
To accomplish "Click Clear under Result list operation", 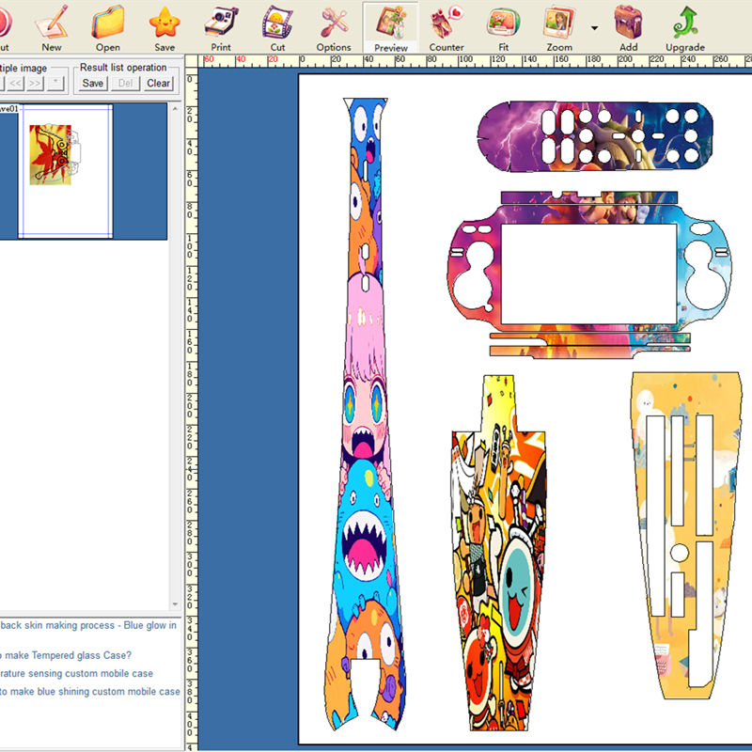I will tap(158, 83).
